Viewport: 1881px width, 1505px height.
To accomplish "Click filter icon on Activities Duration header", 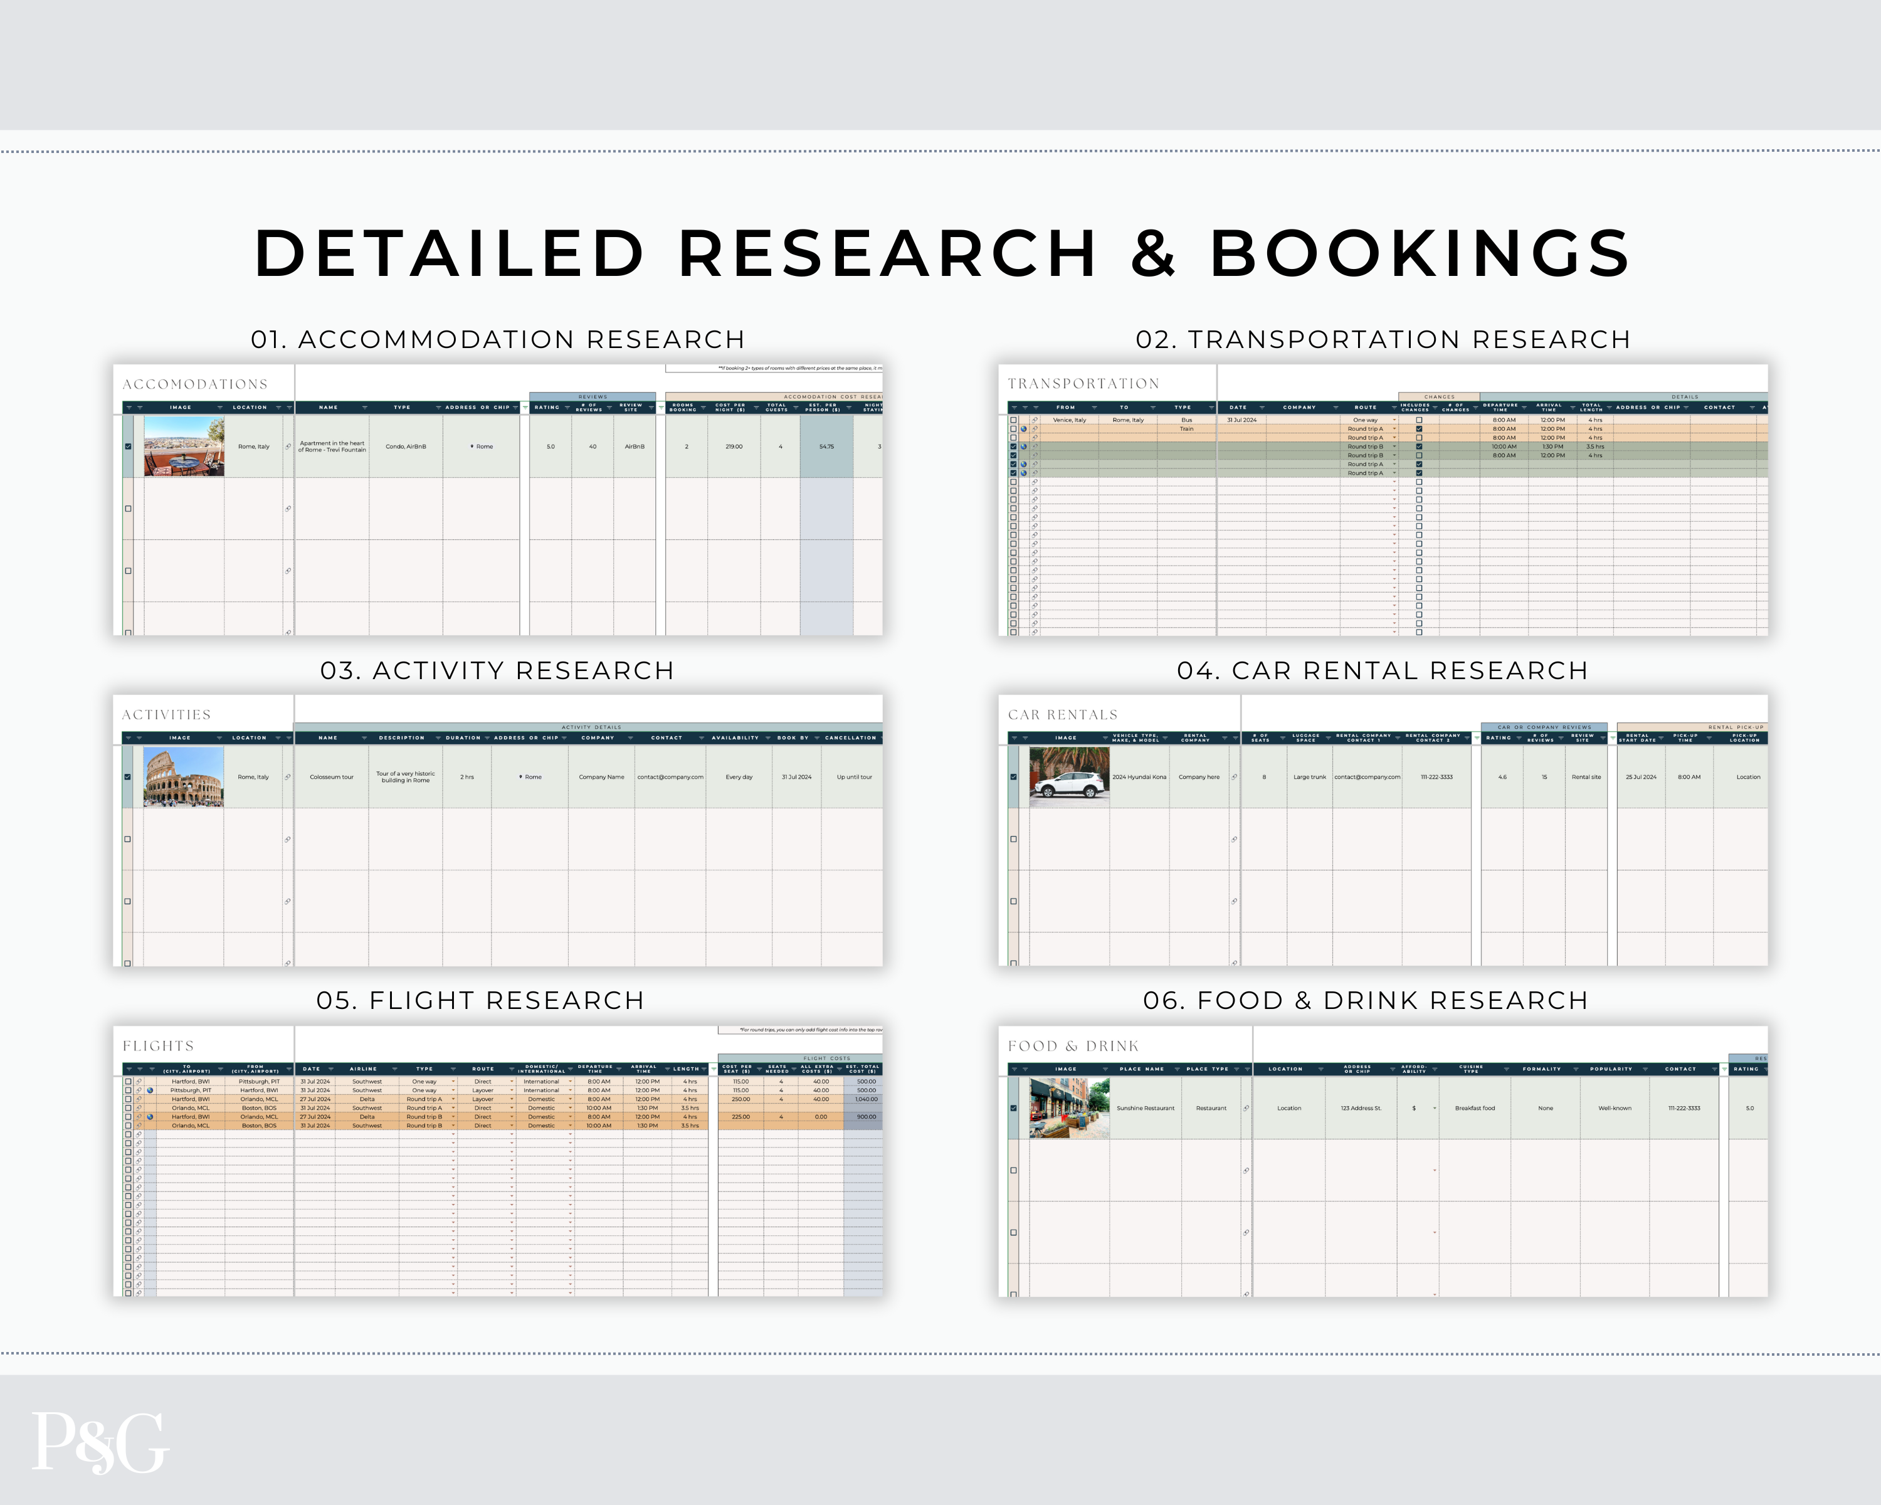I will click(488, 738).
